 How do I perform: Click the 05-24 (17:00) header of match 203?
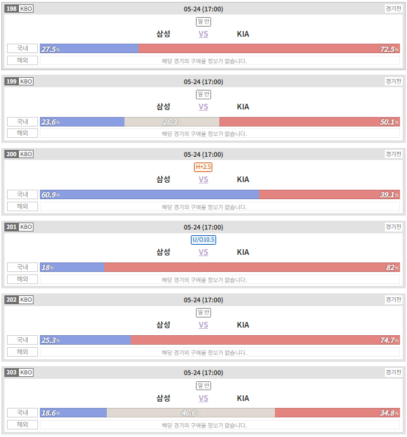pos(203,373)
